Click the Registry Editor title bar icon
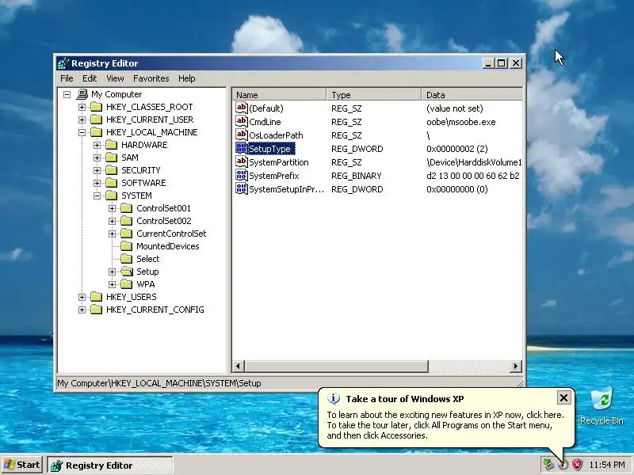Image resolution: width=634 pixels, height=475 pixels. click(x=63, y=63)
